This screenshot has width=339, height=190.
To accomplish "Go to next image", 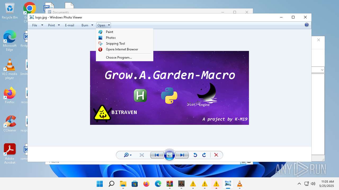I will (x=182, y=155).
